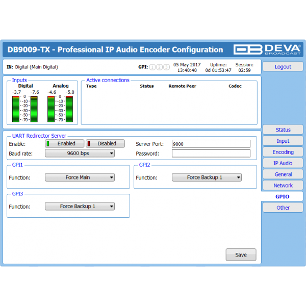Click the 'Digital (Main Digital)' input text
Viewport: 306px width, 306px height.
click(37, 67)
